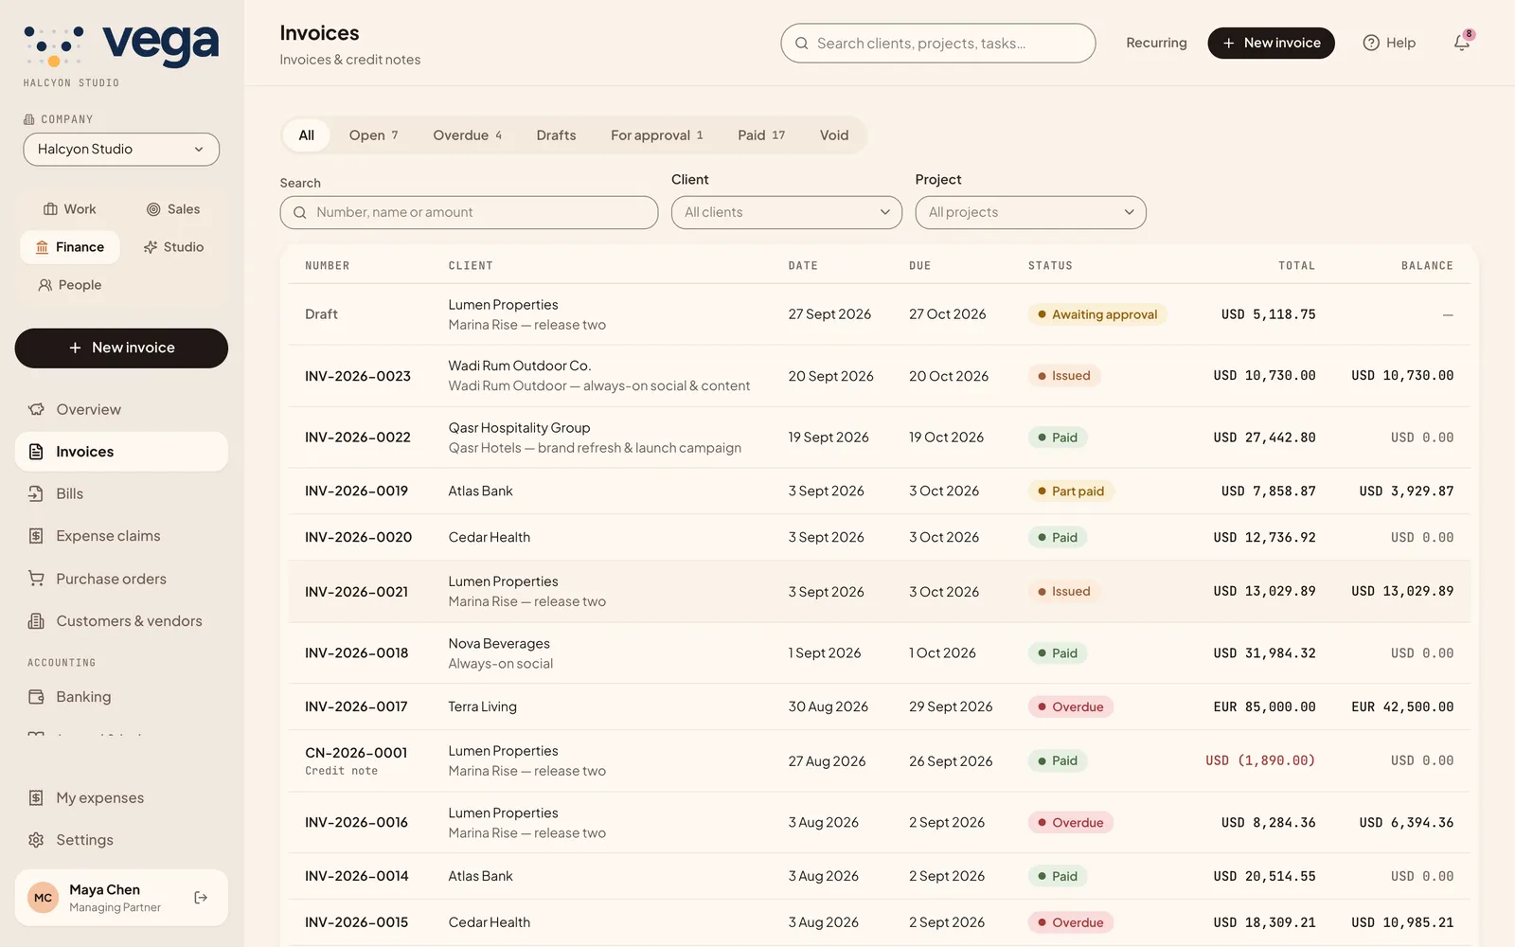Click the Vega logo

(x=121, y=47)
